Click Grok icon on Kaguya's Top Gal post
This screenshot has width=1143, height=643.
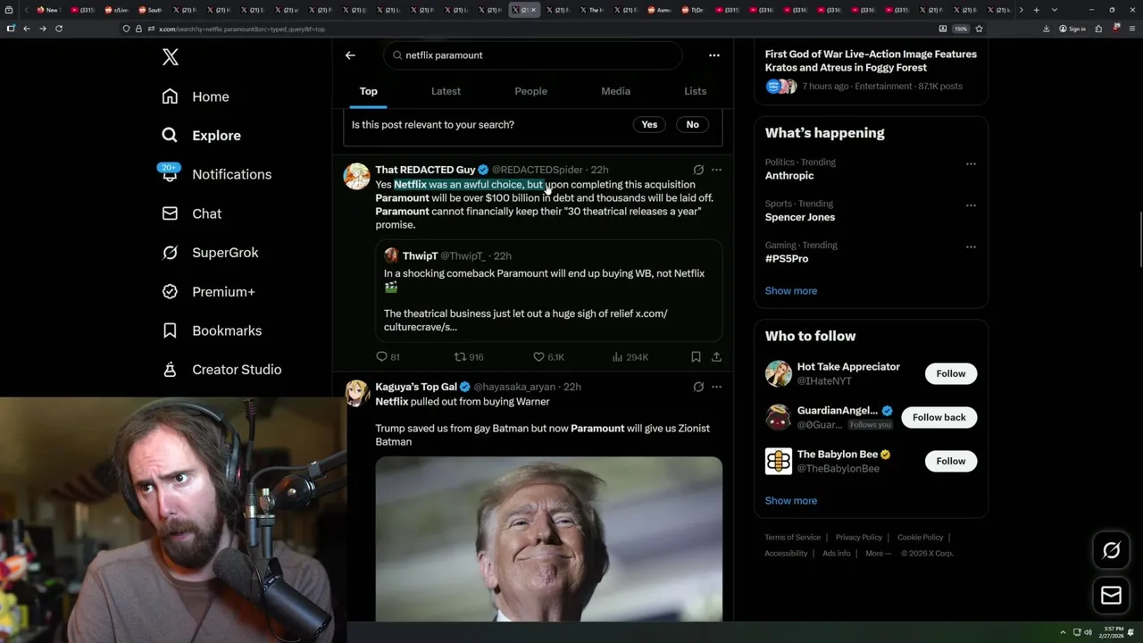pyautogui.click(x=698, y=387)
